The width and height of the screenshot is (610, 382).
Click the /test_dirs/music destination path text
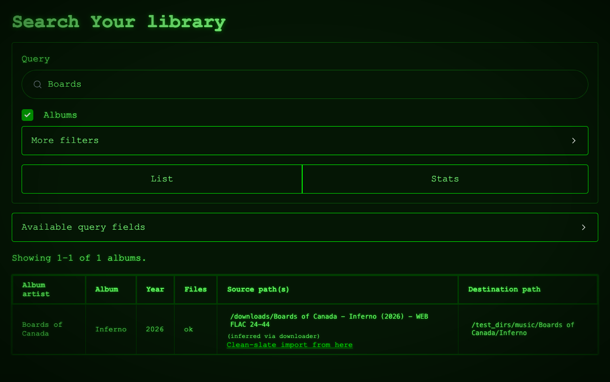tap(523, 329)
